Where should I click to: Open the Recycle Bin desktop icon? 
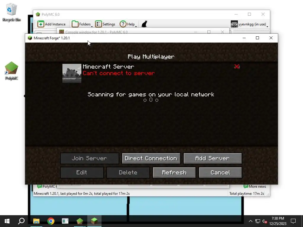[x=12, y=12]
